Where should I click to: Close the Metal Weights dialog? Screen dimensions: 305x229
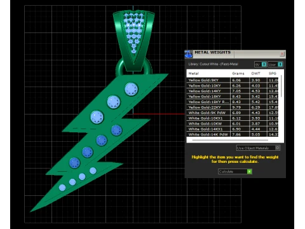pyautogui.click(x=282, y=54)
